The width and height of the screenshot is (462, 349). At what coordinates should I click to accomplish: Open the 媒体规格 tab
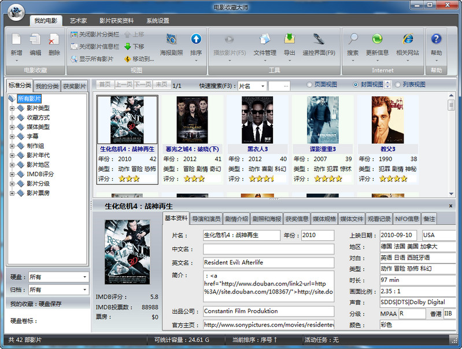point(324,219)
